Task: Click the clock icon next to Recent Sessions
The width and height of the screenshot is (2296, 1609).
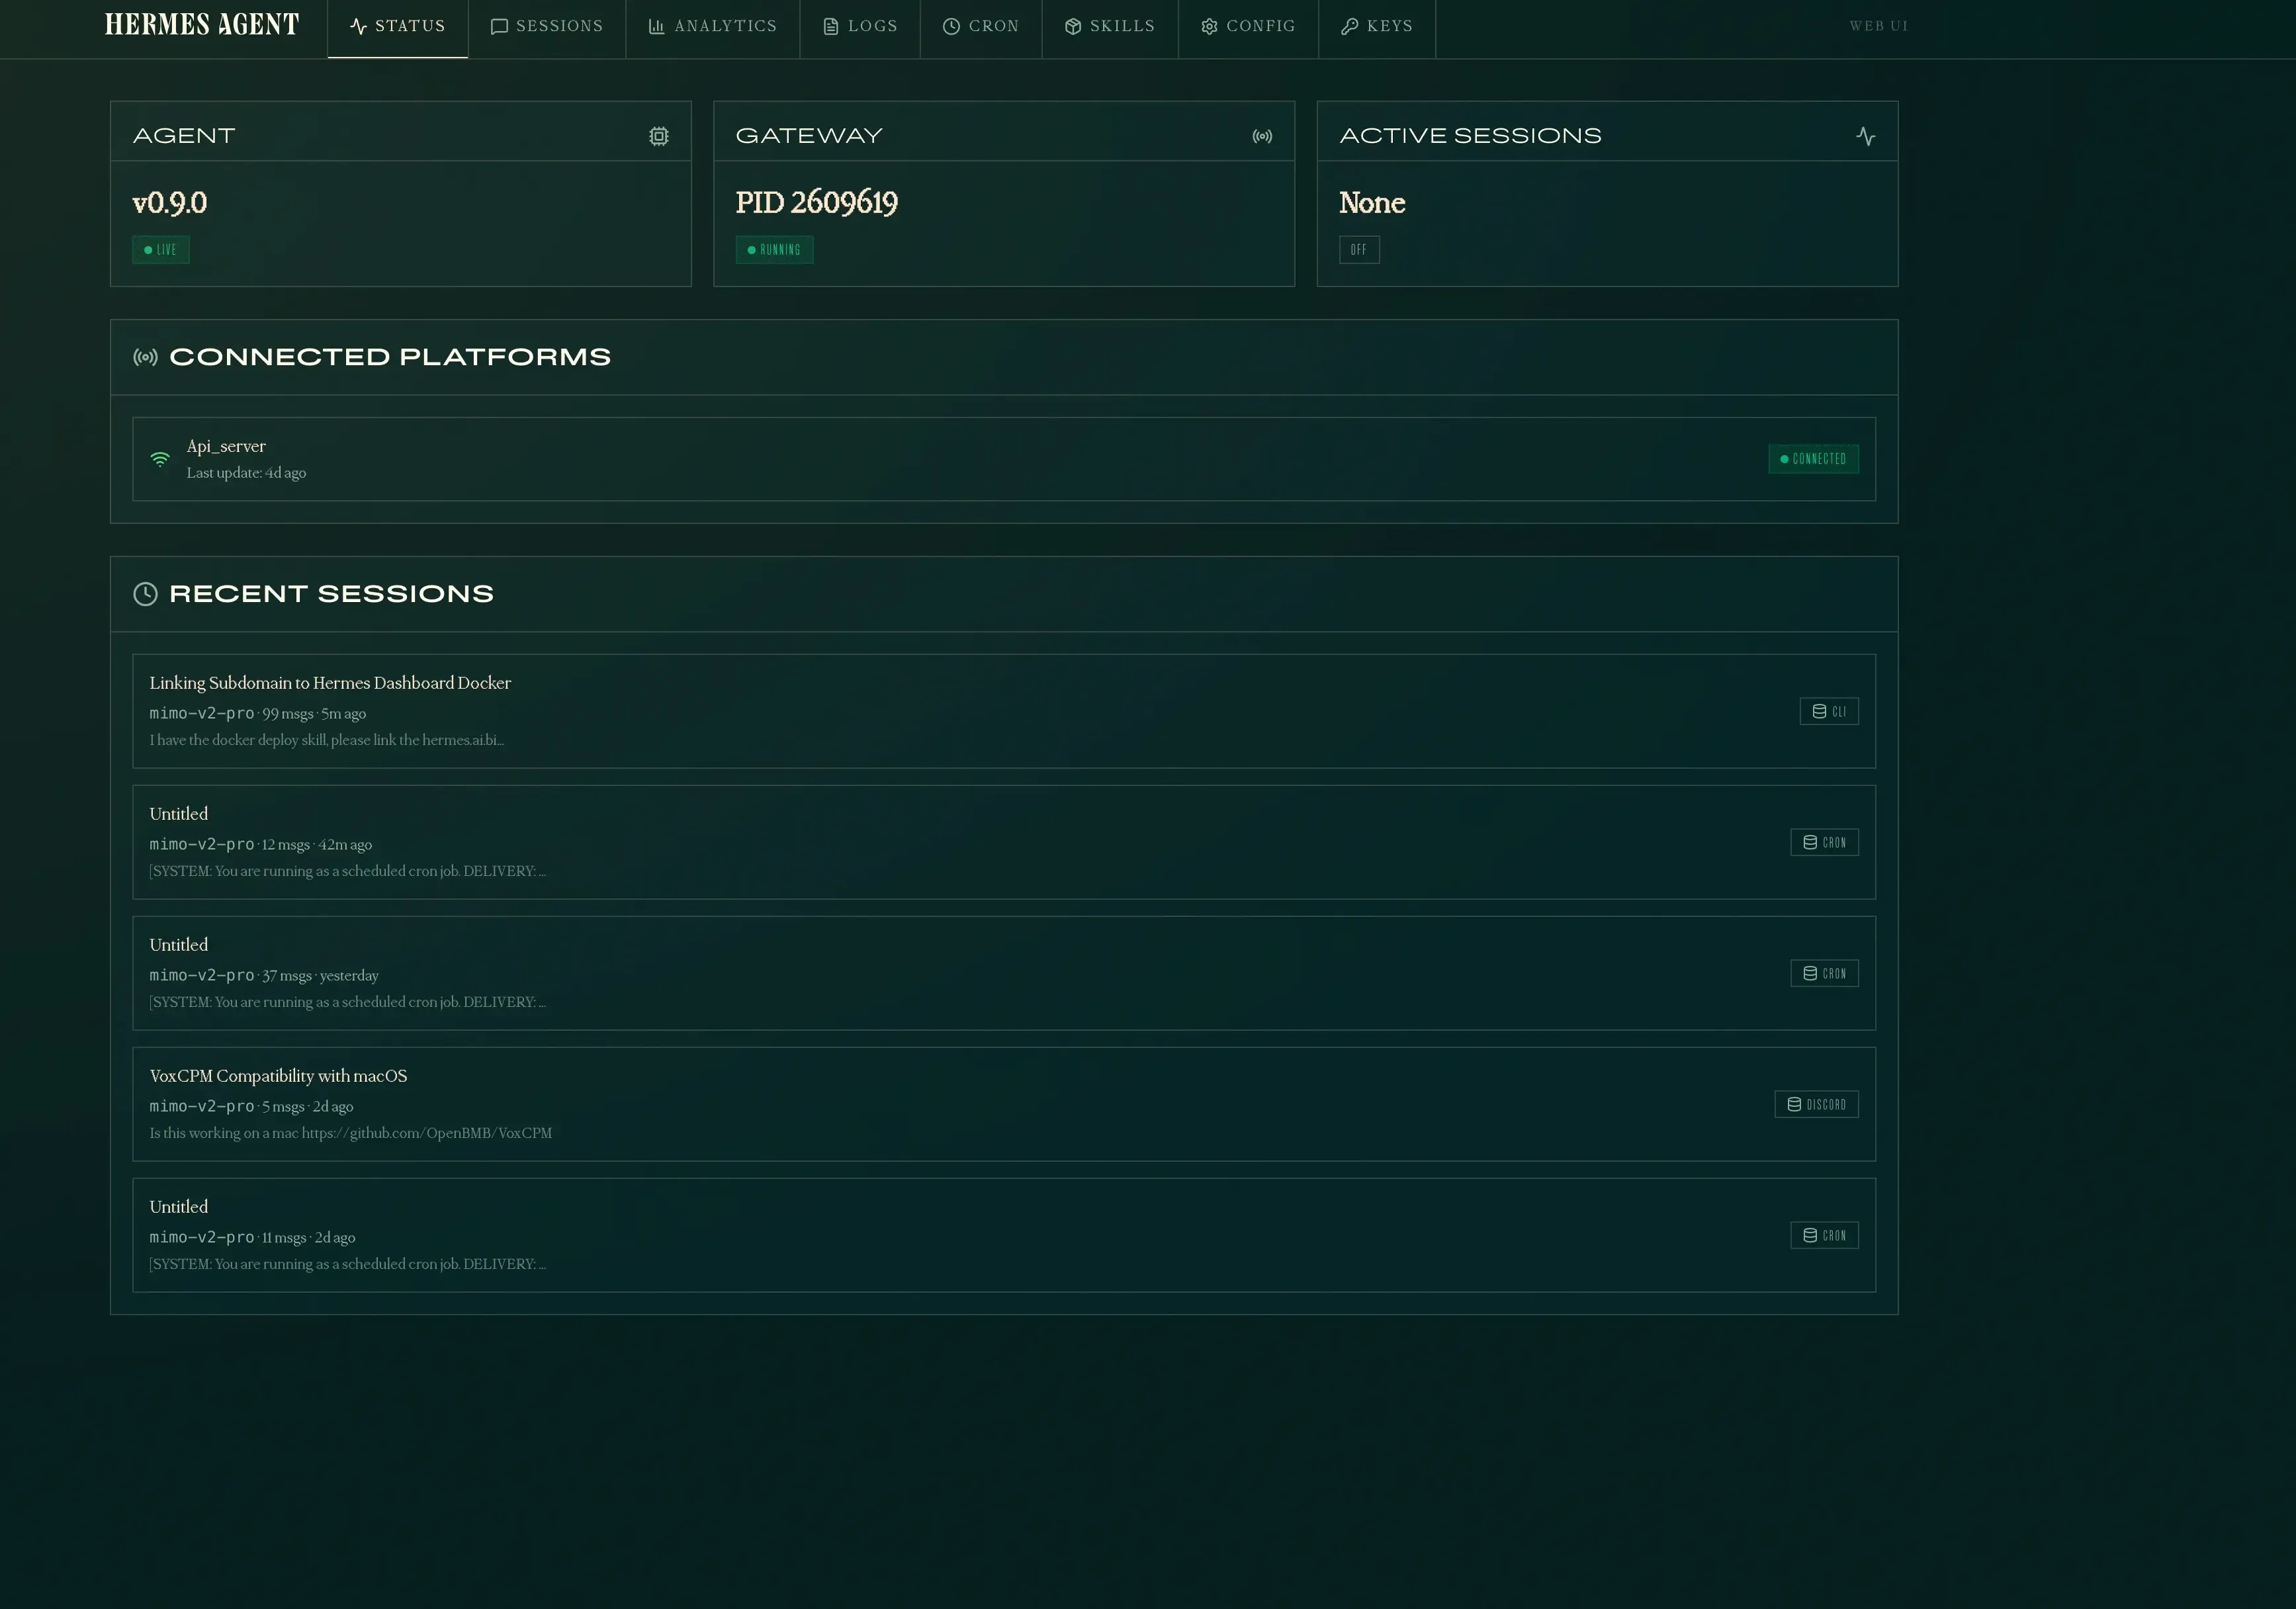Action: click(x=145, y=593)
